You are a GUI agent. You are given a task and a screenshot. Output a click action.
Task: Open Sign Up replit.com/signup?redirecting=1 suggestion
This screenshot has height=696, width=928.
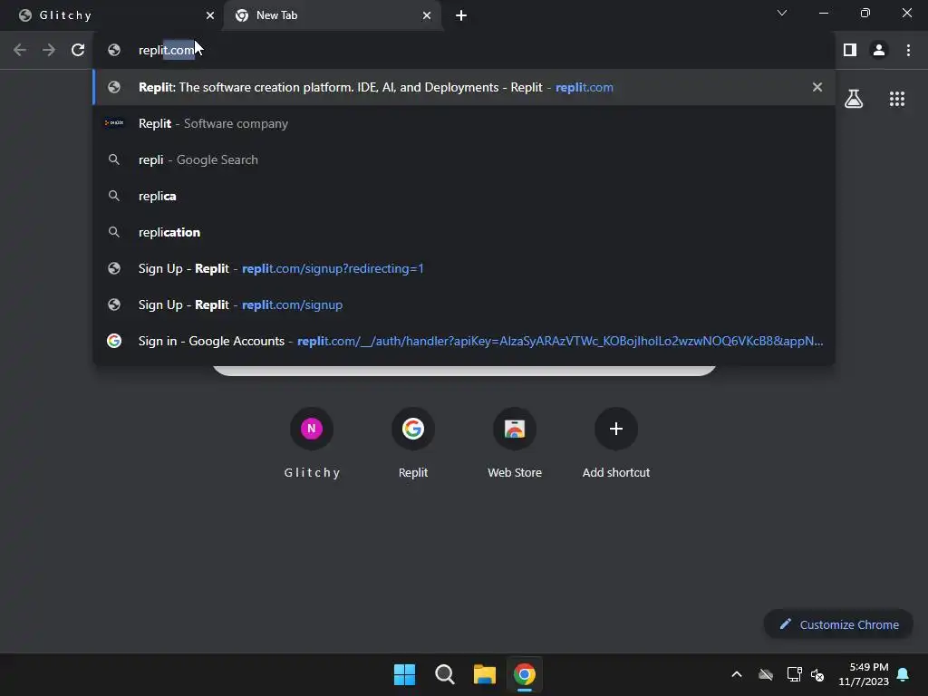point(464,268)
